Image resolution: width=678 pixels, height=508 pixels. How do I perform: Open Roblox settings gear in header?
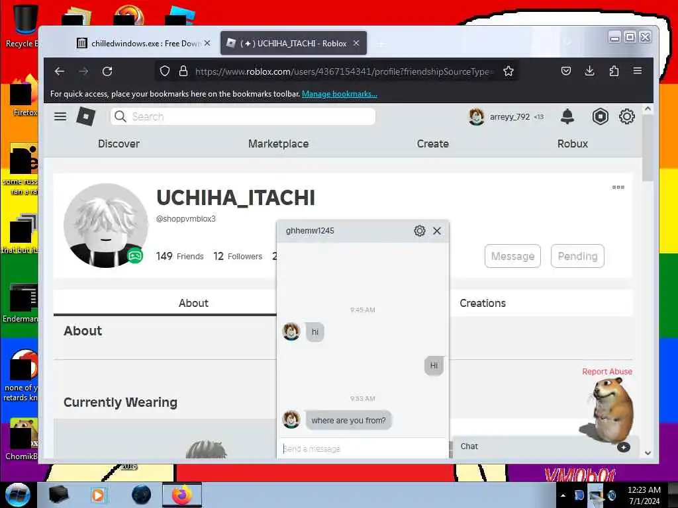626,116
